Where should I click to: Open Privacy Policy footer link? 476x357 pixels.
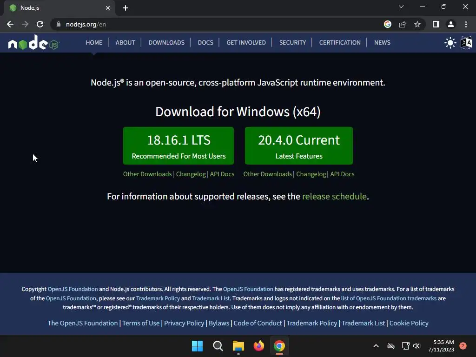pyautogui.click(x=184, y=323)
